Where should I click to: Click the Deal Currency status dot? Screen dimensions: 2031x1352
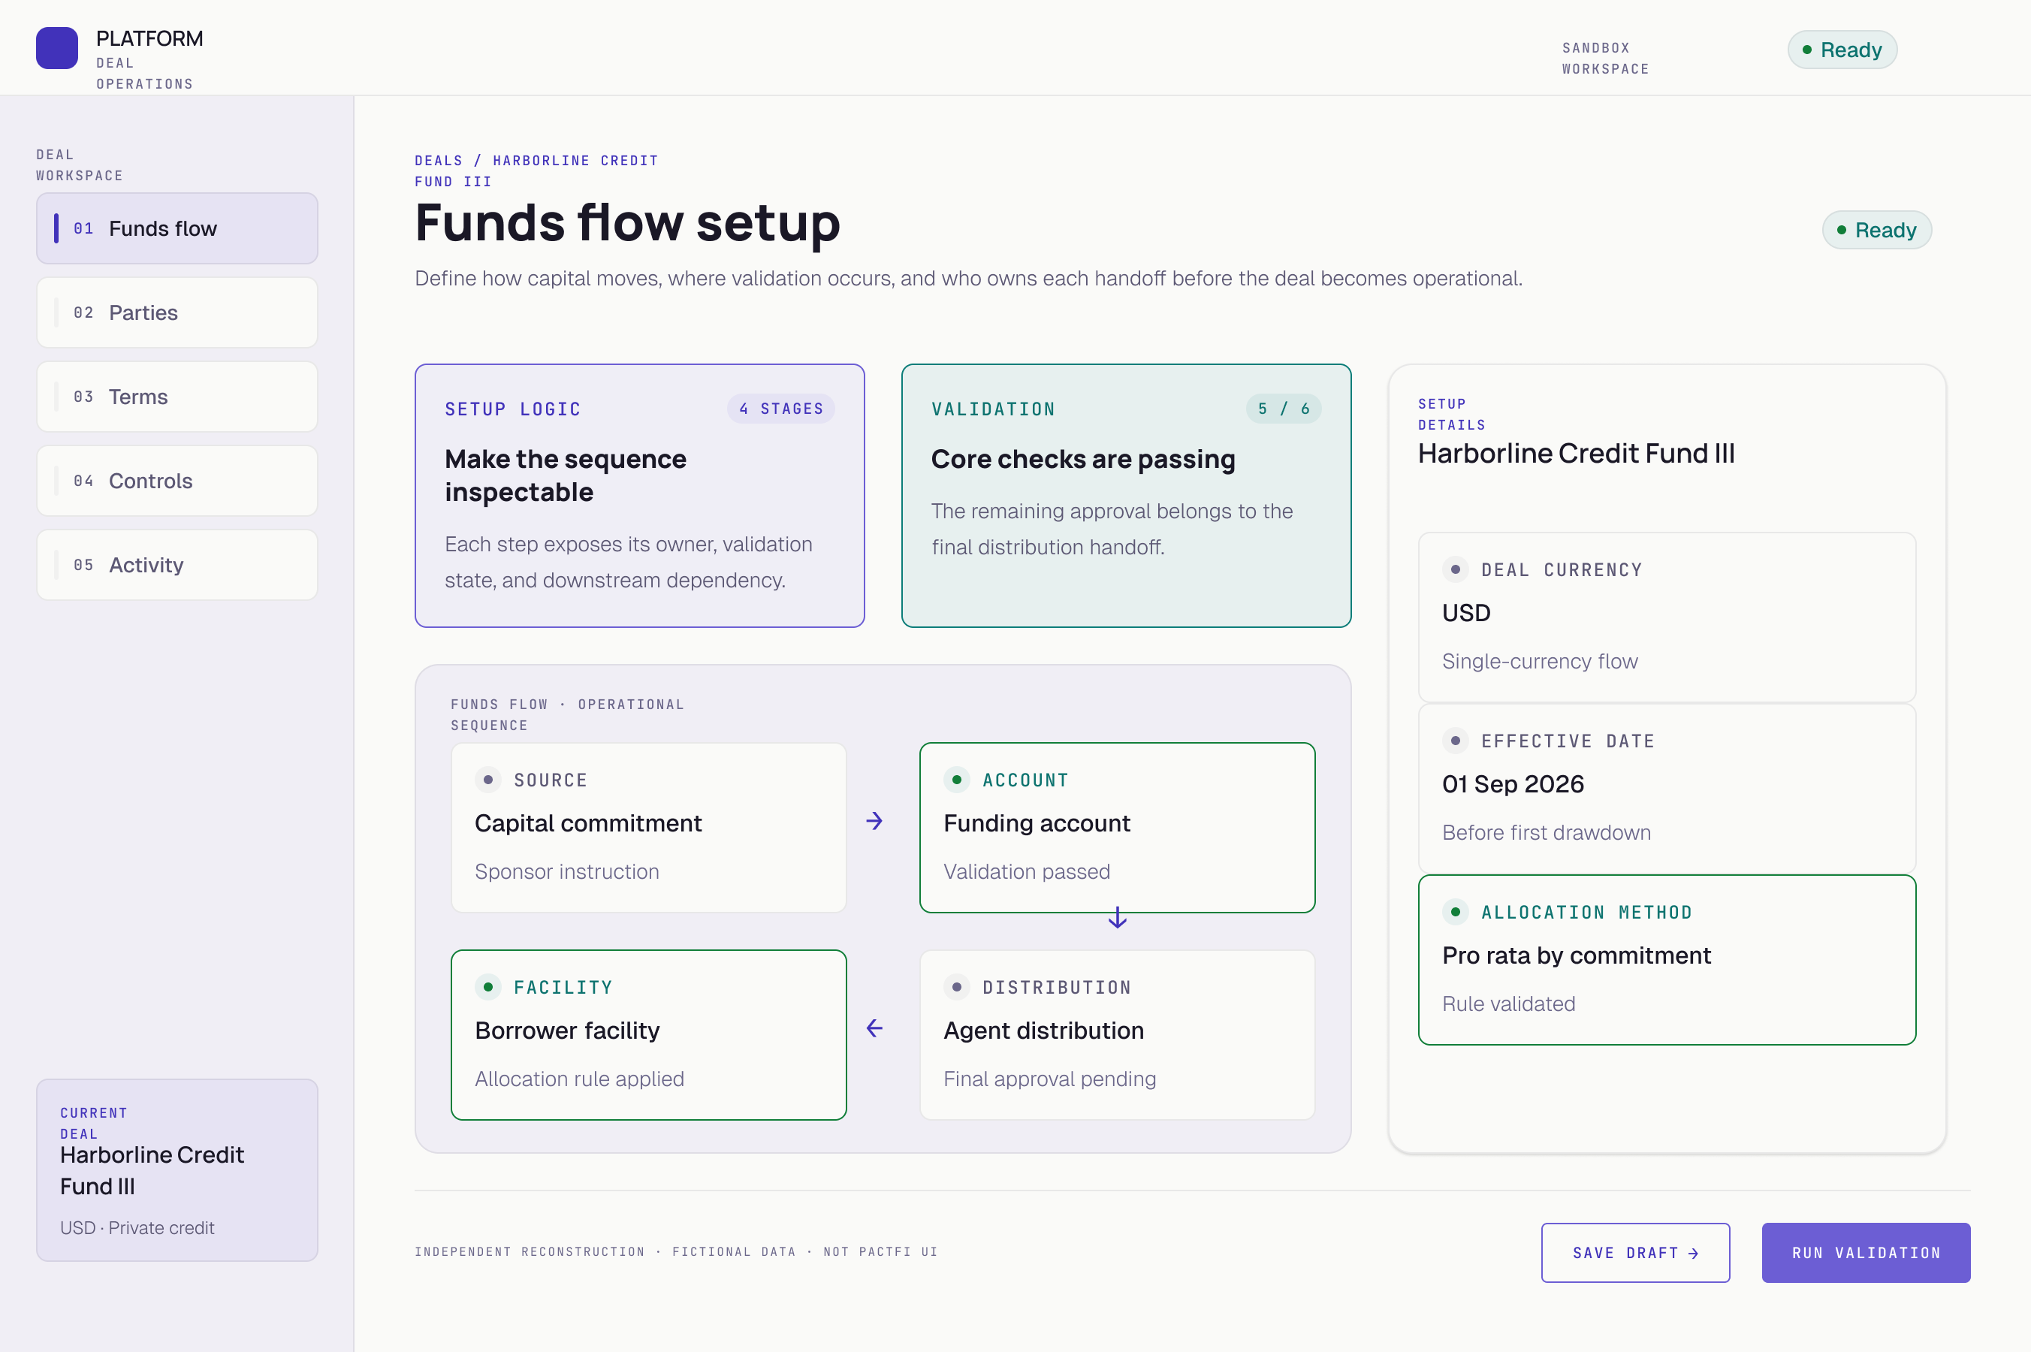tap(1455, 569)
